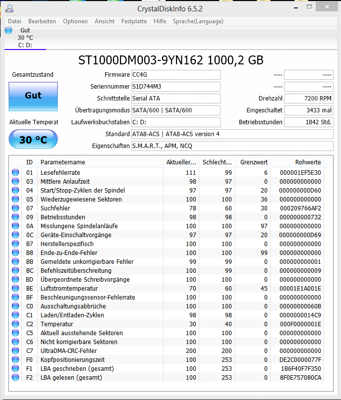This screenshot has height=400, width=341.
Task: Click status icon for ID 09 Betriebsstunden row
Action: [15, 217]
